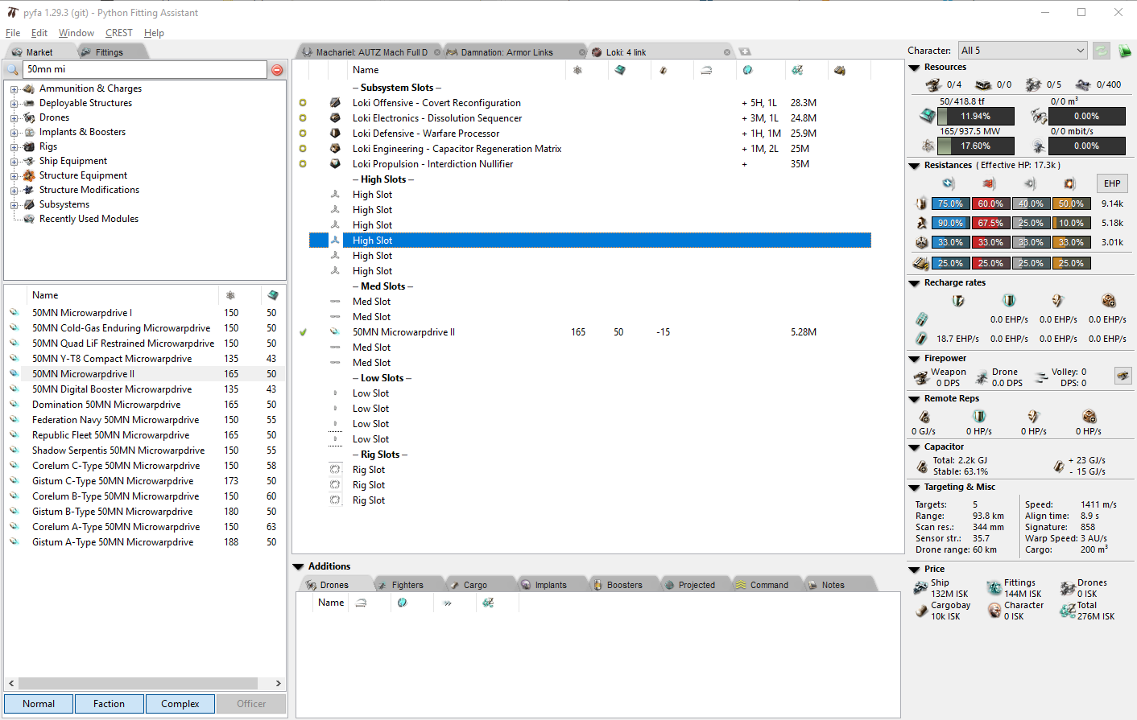Viewport: 1137px width, 720px height.
Task: Close the Machariel: AUTZ Mach Full D tab
Action: [x=437, y=52]
